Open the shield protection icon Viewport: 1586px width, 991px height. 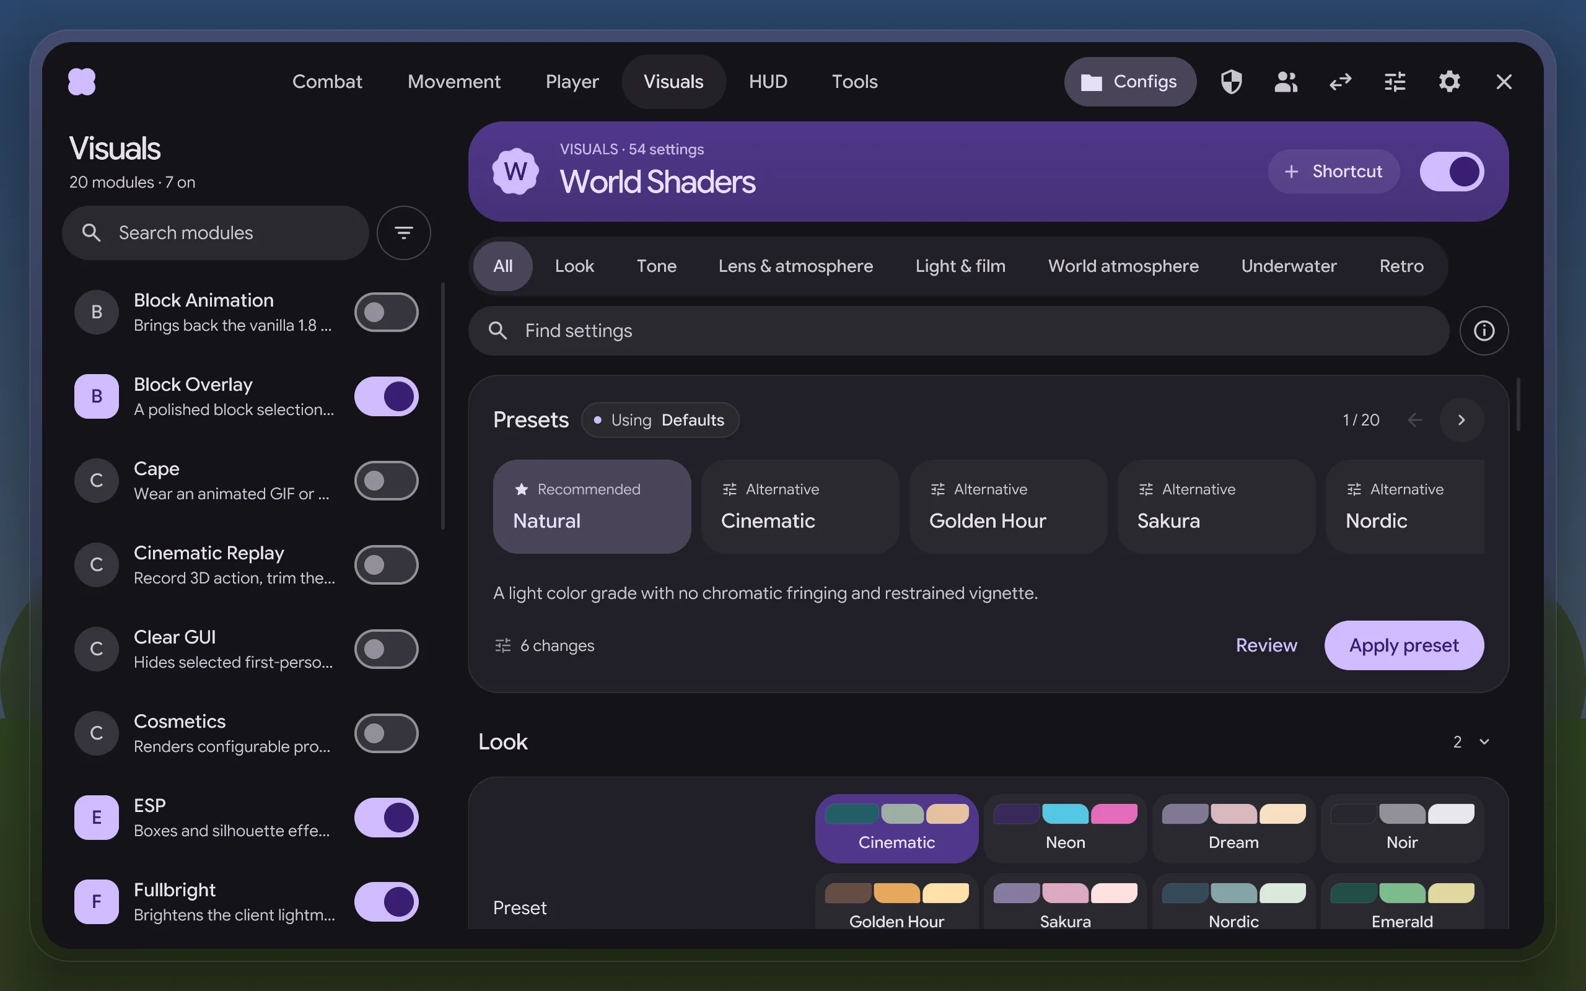click(x=1232, y=82)
